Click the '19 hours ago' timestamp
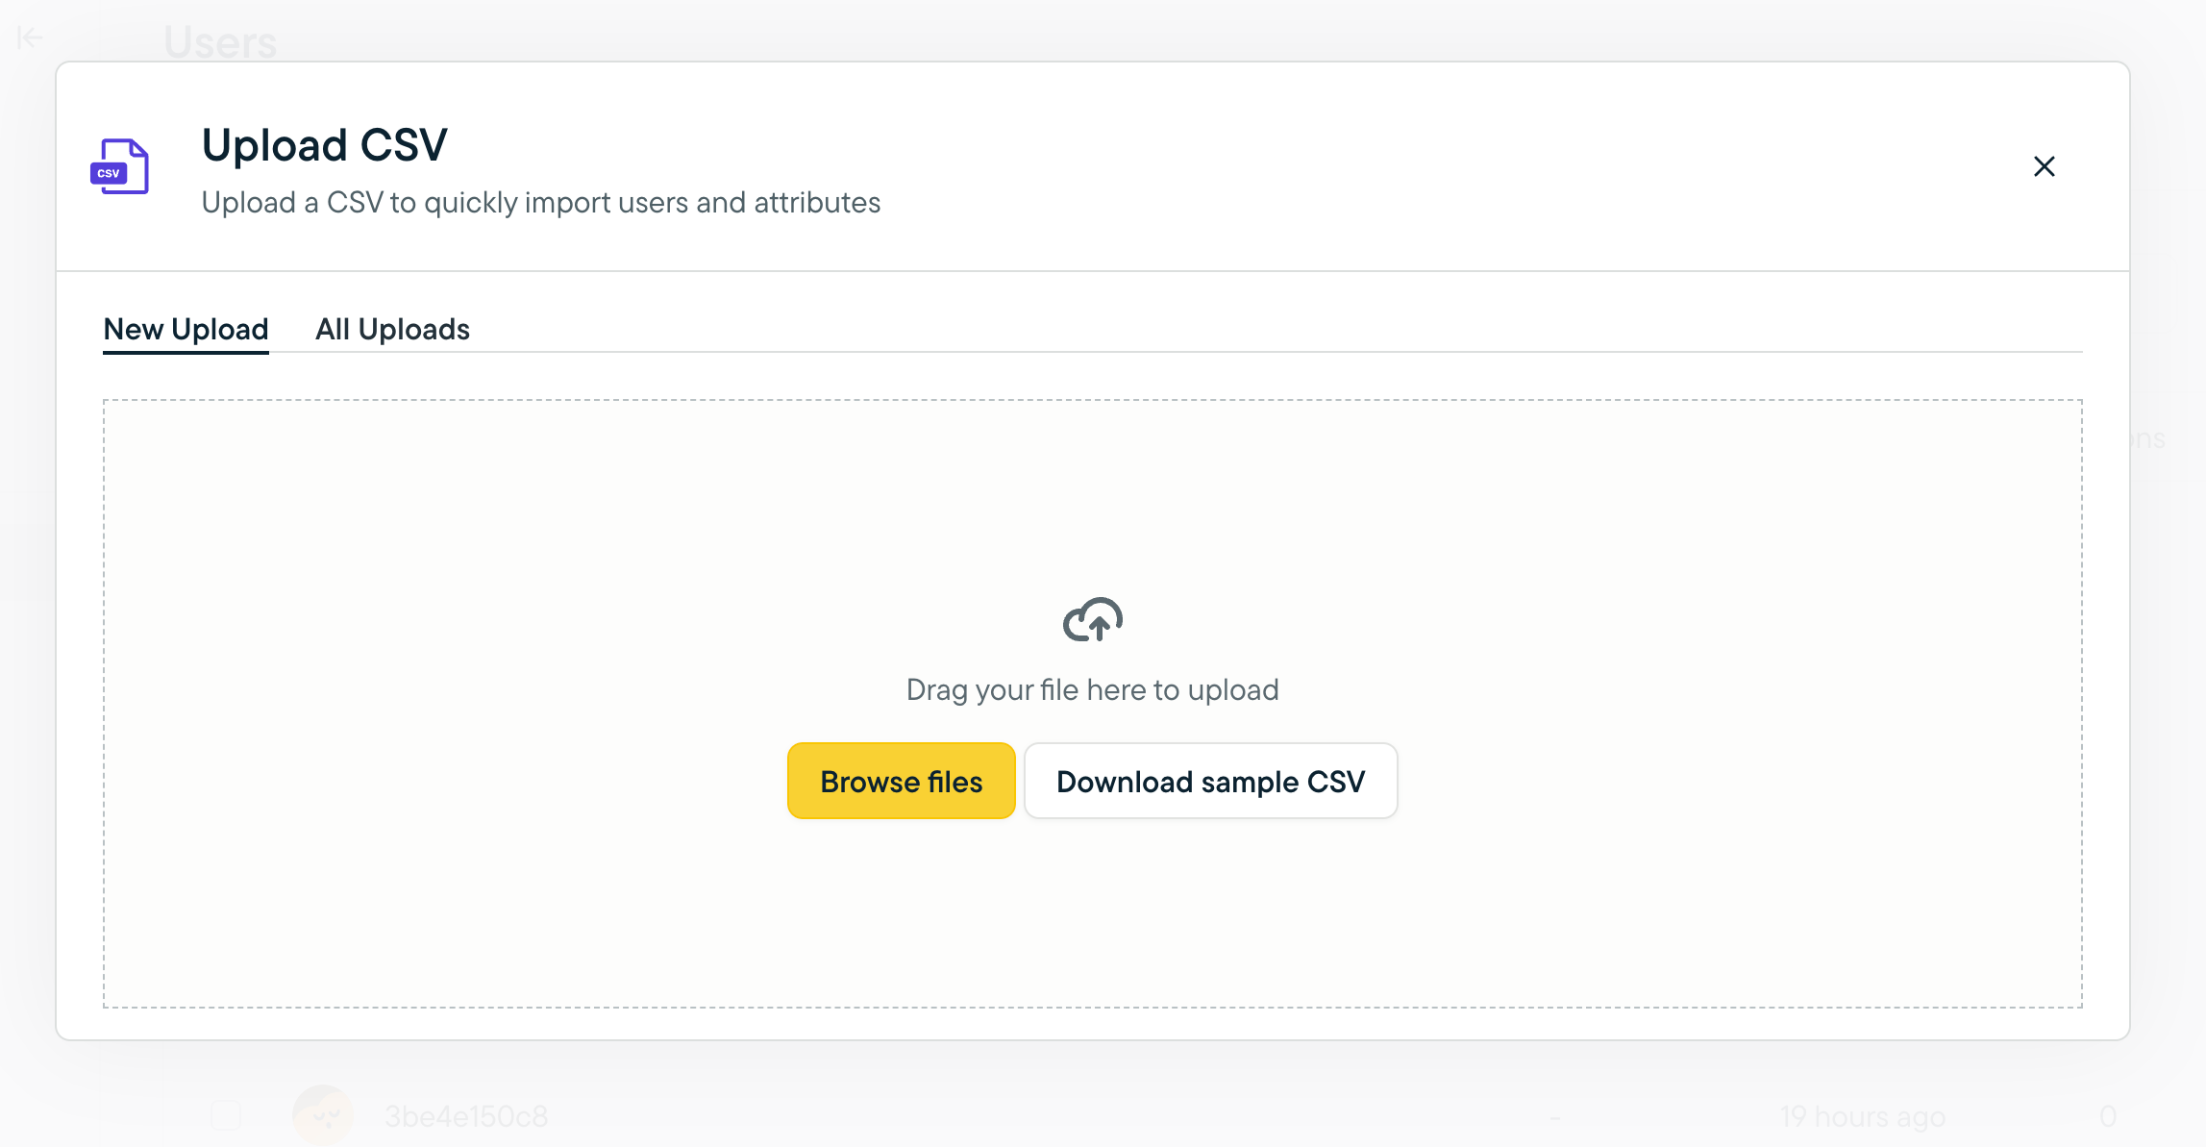The image size is (2206, 1147). [x=1862, y=1116]
